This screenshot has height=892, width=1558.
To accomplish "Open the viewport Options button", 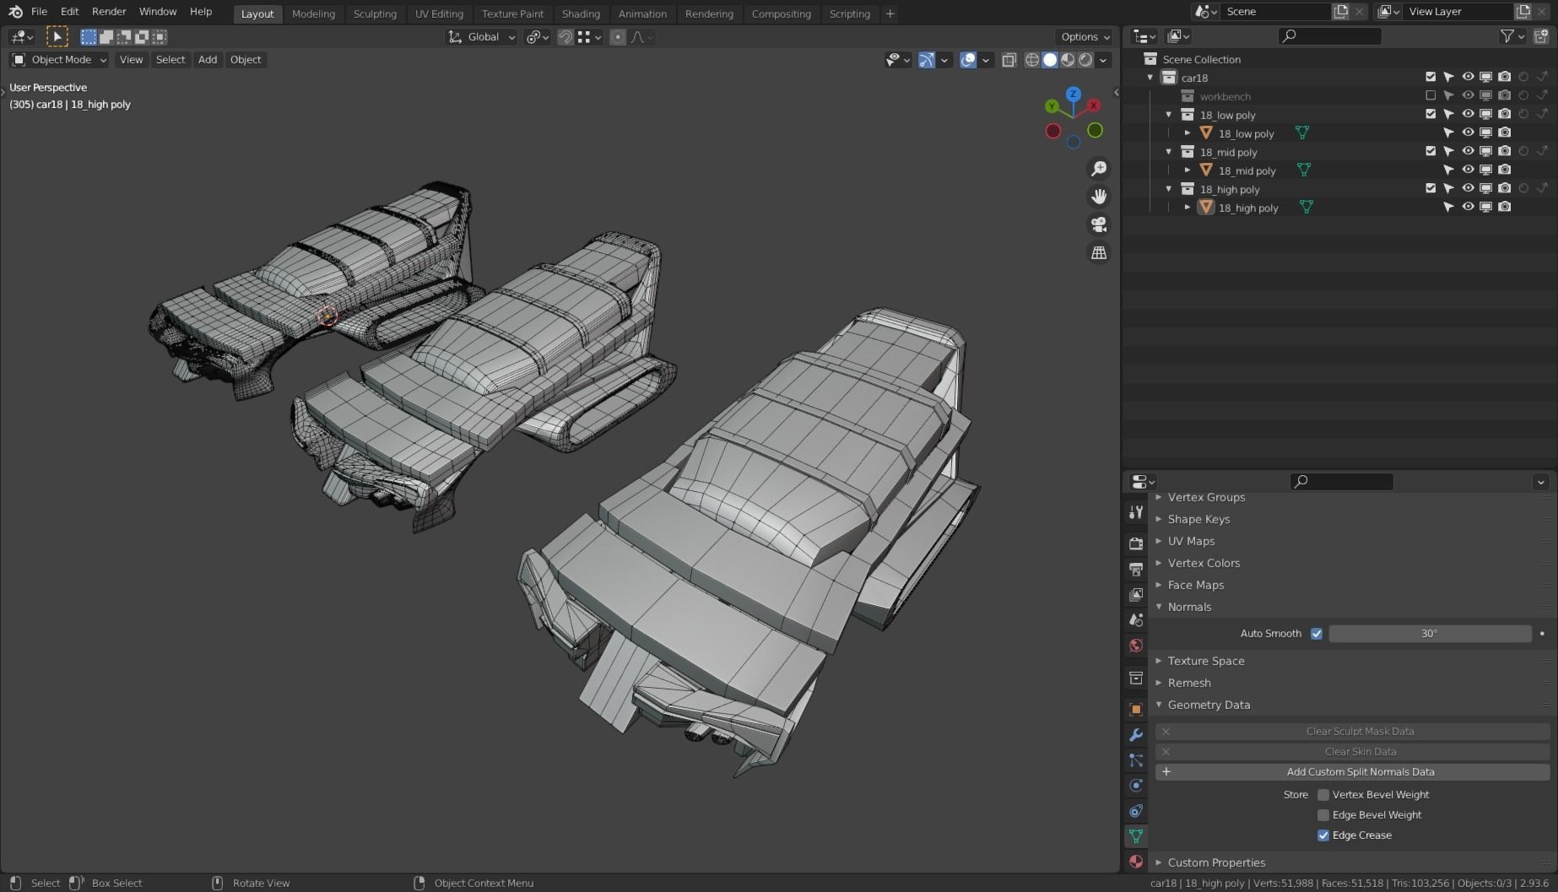I will (1085, 36).
